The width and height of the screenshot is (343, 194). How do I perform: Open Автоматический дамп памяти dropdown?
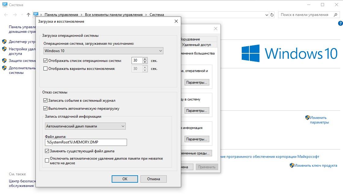85,126
